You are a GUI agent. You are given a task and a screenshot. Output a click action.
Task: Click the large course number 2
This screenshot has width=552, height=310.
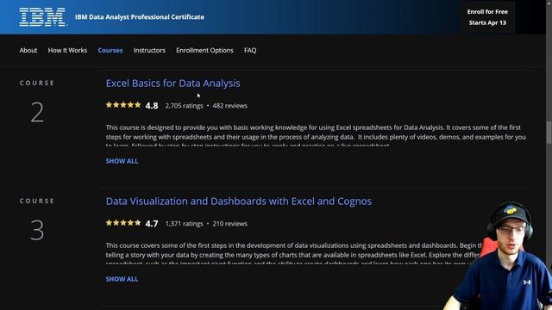(37, 113)
